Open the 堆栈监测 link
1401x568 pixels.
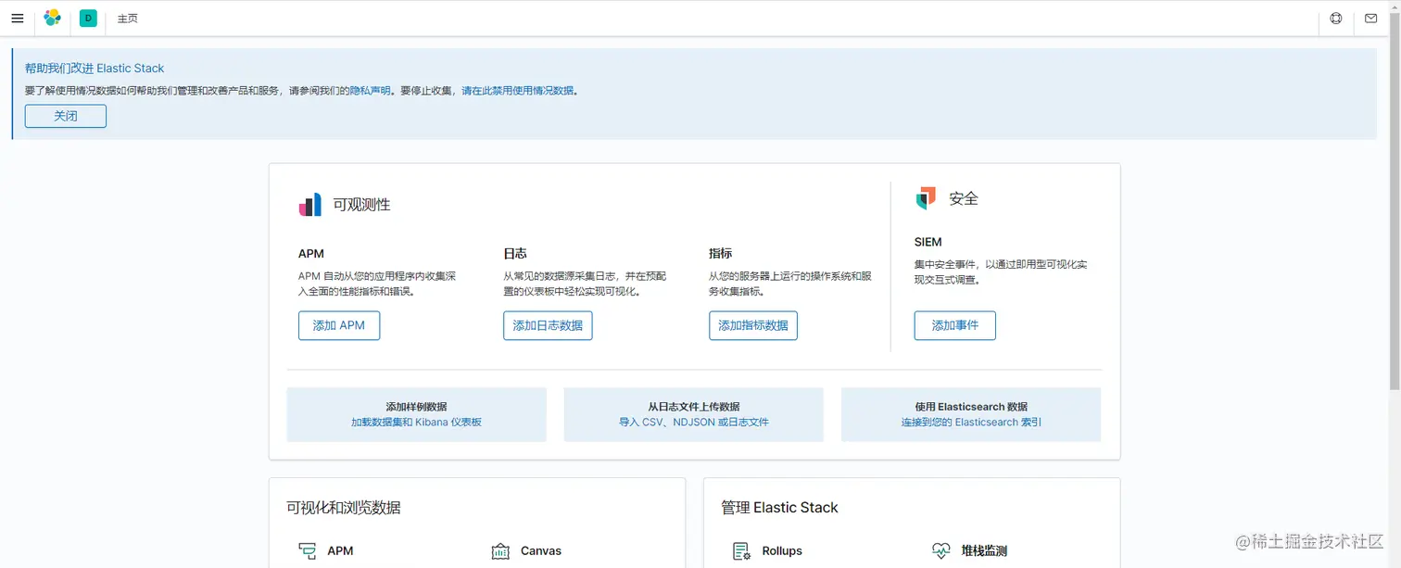tap(984, 550)
